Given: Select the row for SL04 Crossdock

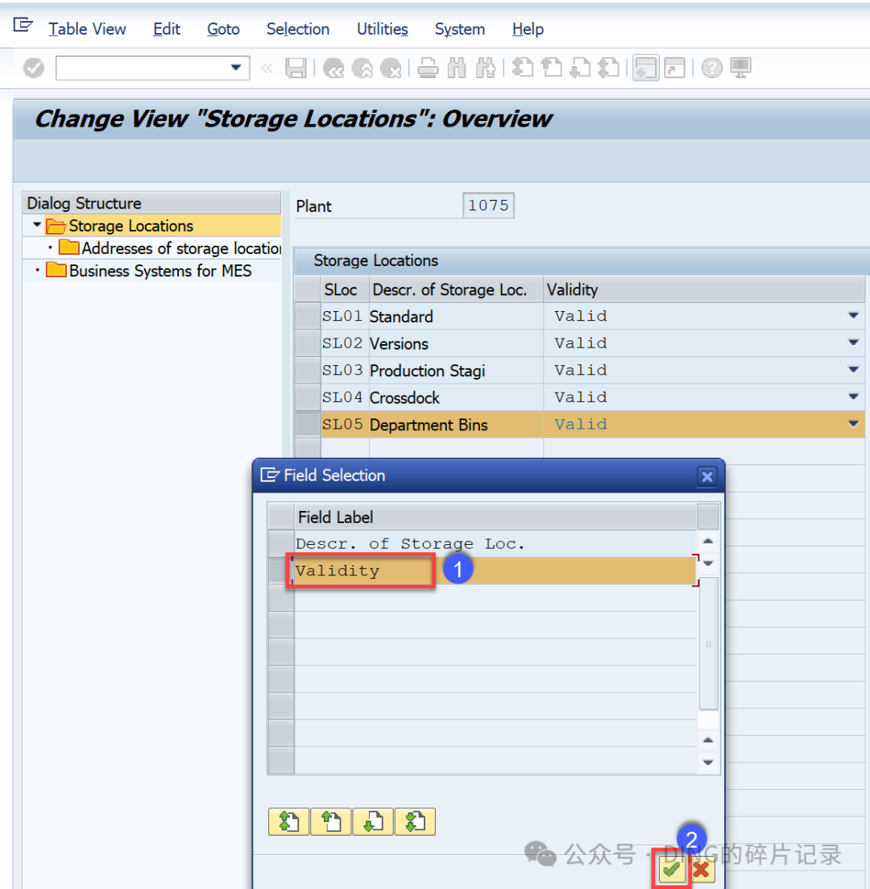Looking at the screenshot, I should (x=308, y=397).
